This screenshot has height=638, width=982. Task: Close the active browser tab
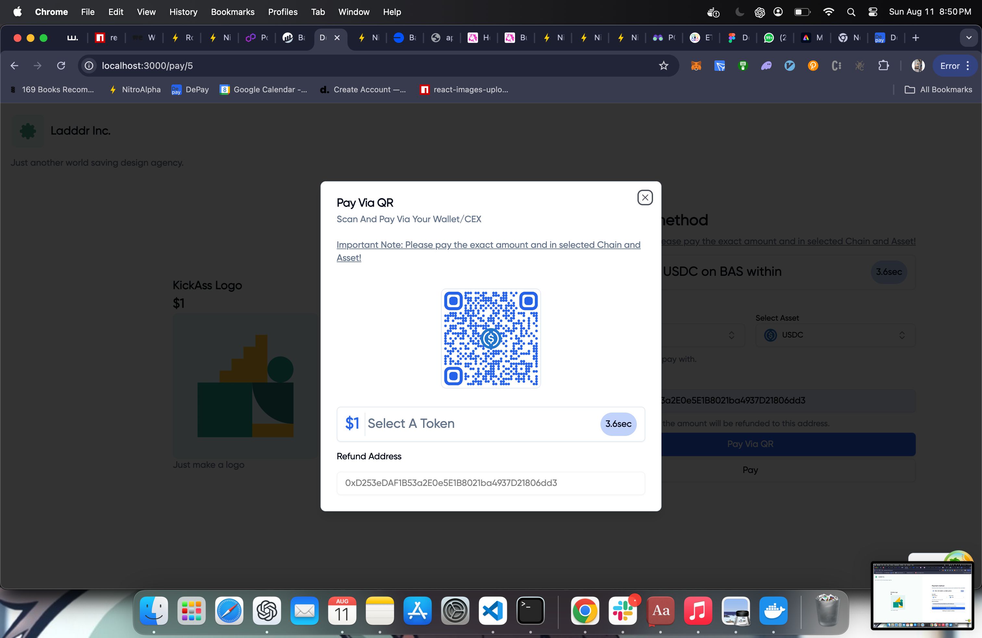point(337,38)
